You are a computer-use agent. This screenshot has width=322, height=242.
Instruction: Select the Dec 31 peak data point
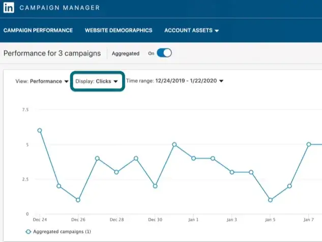click(x=174, y=145)
